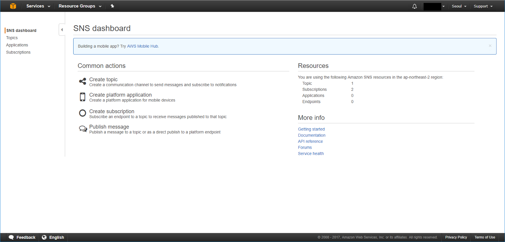Click the Feedback button in footer
The image size is (505, 242).
[22, 237]
